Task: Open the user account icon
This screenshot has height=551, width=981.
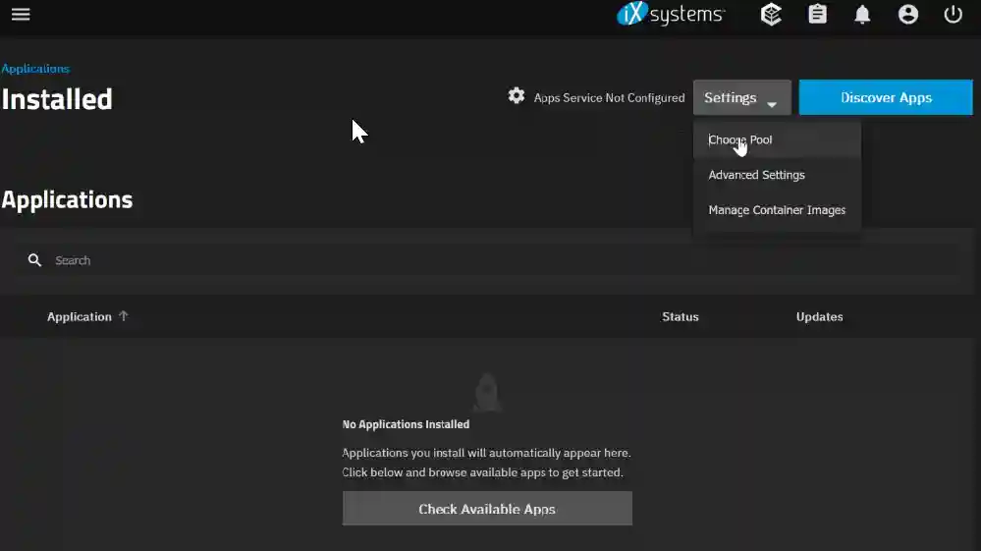Action: point(907,14)
